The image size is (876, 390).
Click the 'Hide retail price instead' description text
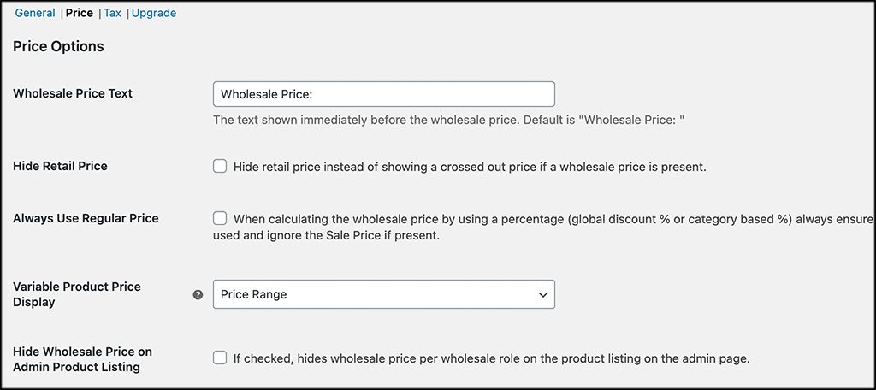pos(470,167)
